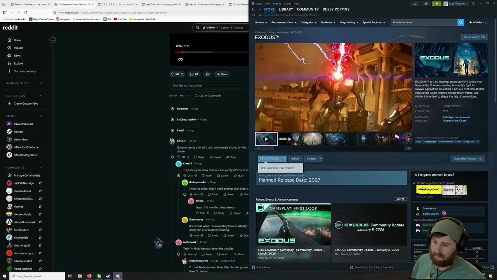Image resolution: width=497 pixels, height=280 pixels.
Task: Upvote the Reddit post (951)
Action: click(x=172, y=74)
